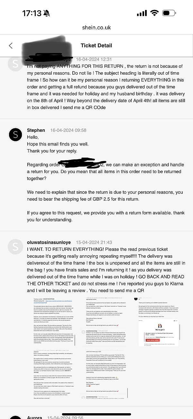Tap the silent mode bell icon

[47, 13]
